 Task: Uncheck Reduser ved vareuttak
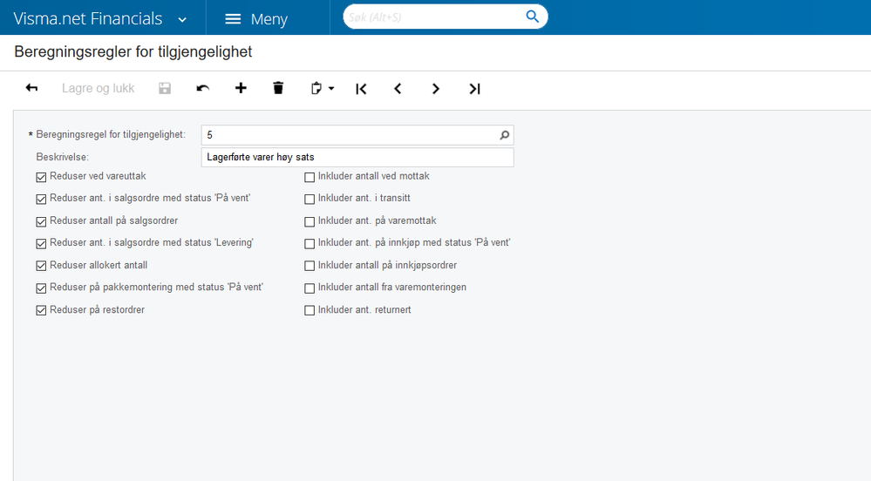coord(41,177)
